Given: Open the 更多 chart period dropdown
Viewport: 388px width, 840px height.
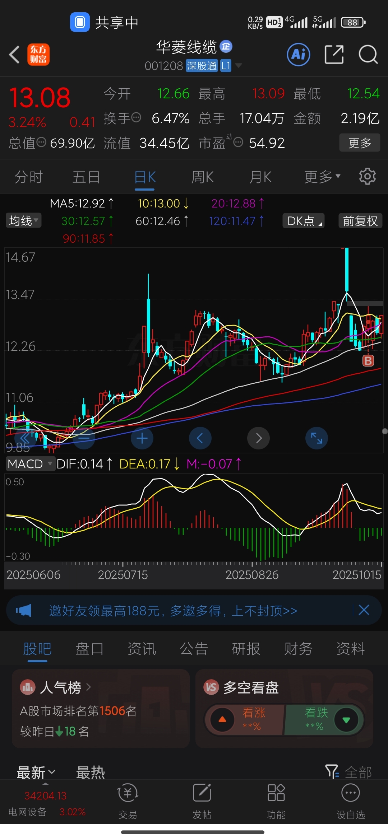Looking at the screenshot, I should 322,176.
